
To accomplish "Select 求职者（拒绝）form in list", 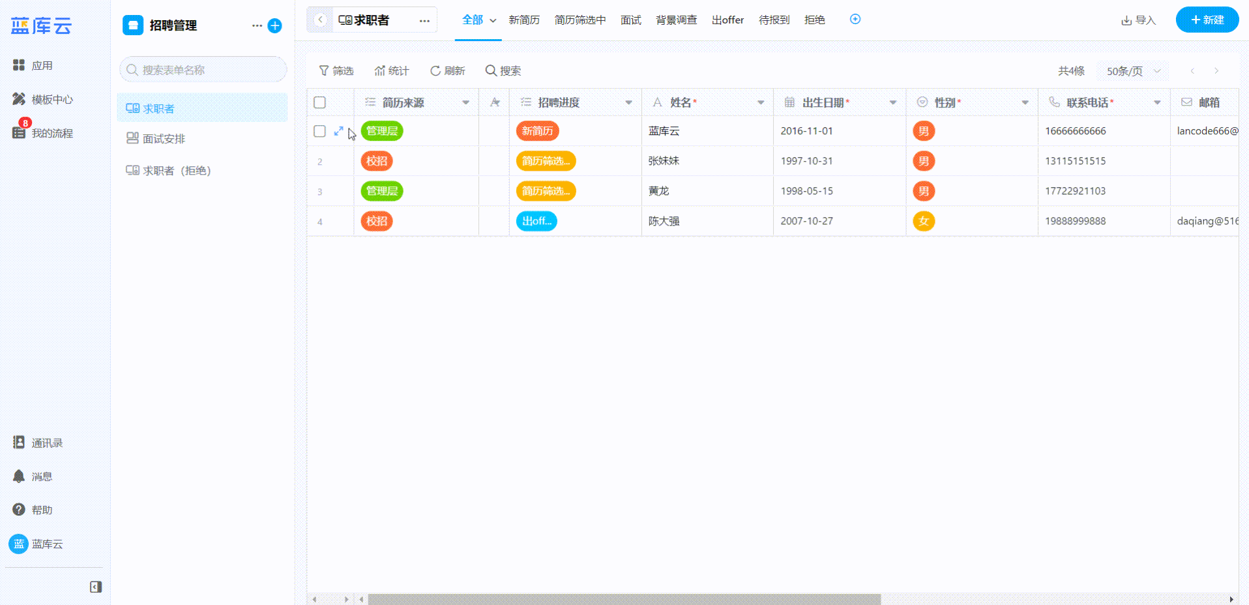I will (202, 170).
